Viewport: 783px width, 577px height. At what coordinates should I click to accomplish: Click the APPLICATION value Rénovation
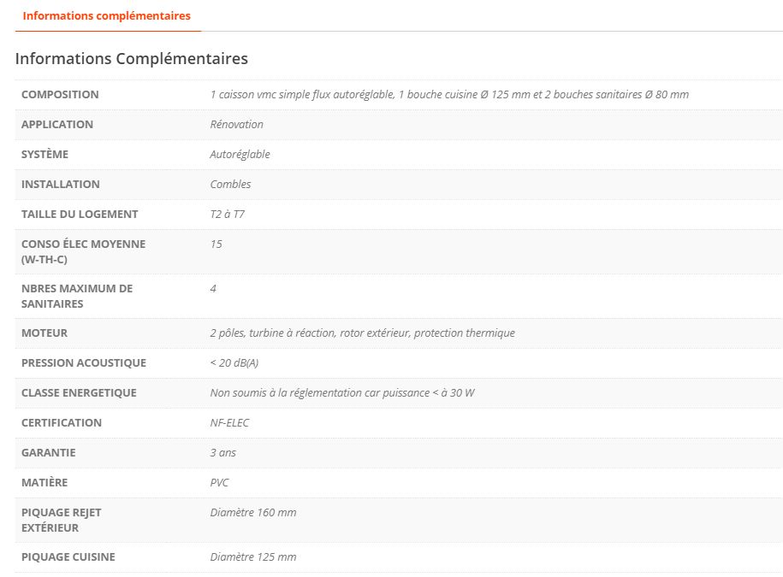point(237,125)
